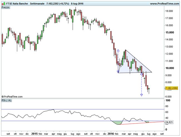Click the lowest blue arrowhead near 6.000 target
Image resolution: width=181 pixels, height=137 pixels.
(x=142, y=95)
